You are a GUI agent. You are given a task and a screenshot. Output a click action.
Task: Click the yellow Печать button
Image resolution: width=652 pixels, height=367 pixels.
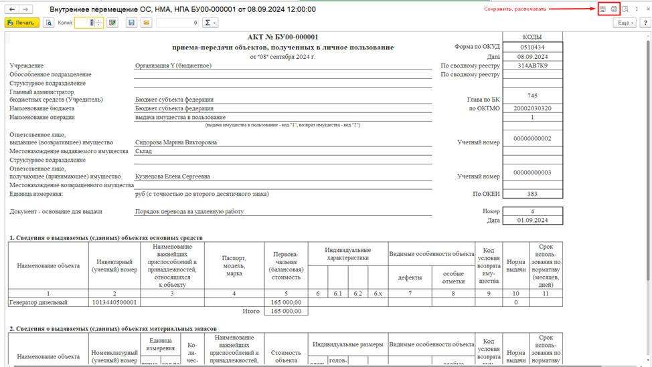click(x=22, y=23)
